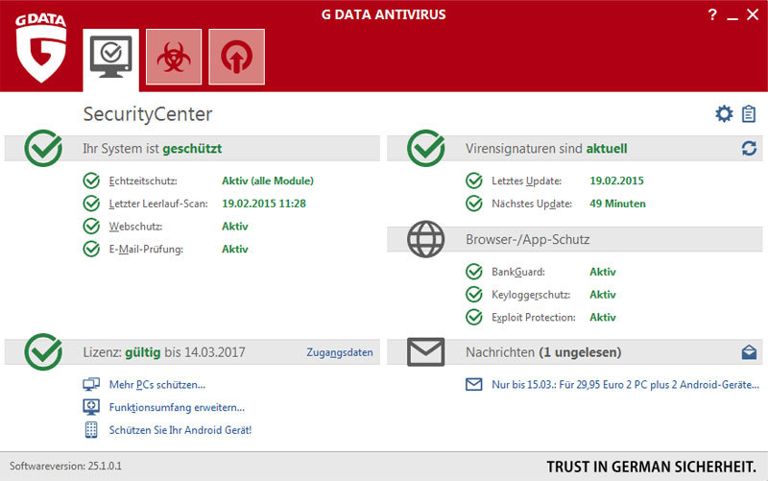
Task: Click the checkmark icon next to BankGuard
Action: 473,272
